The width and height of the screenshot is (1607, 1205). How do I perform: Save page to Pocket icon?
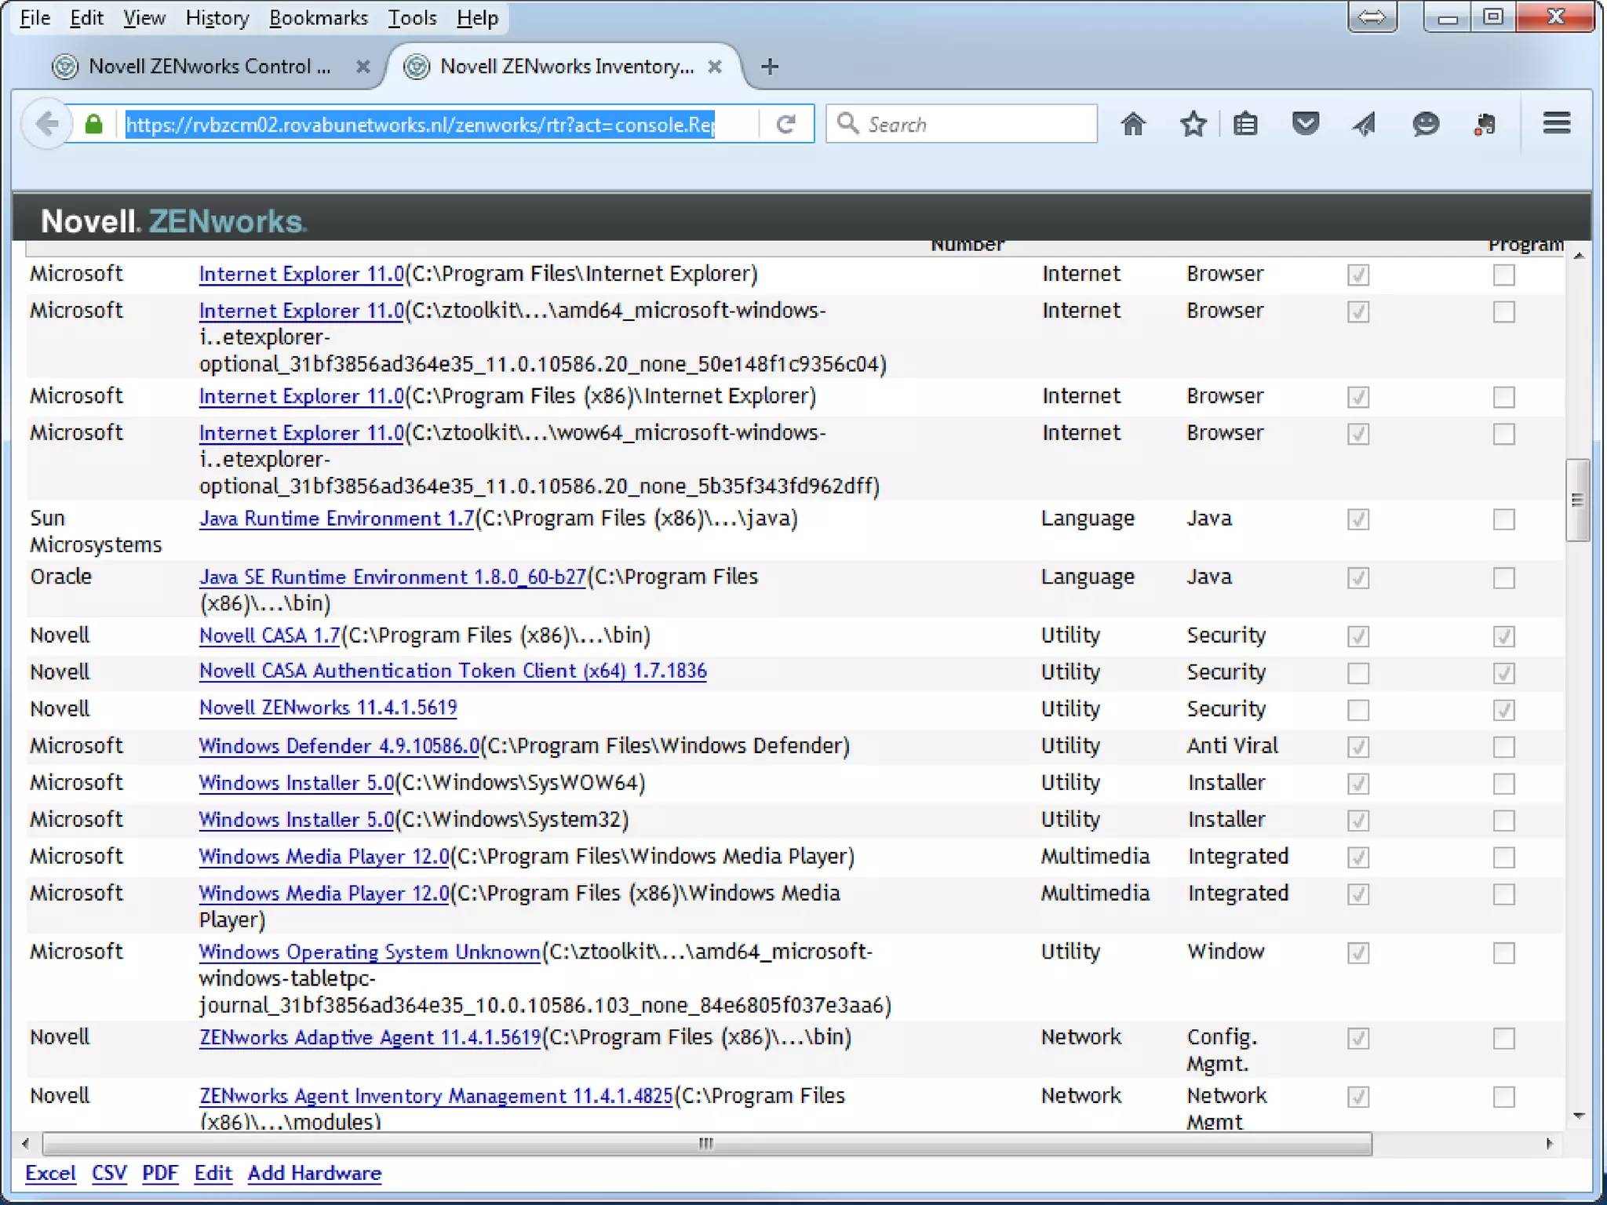tap(1306, 123)
